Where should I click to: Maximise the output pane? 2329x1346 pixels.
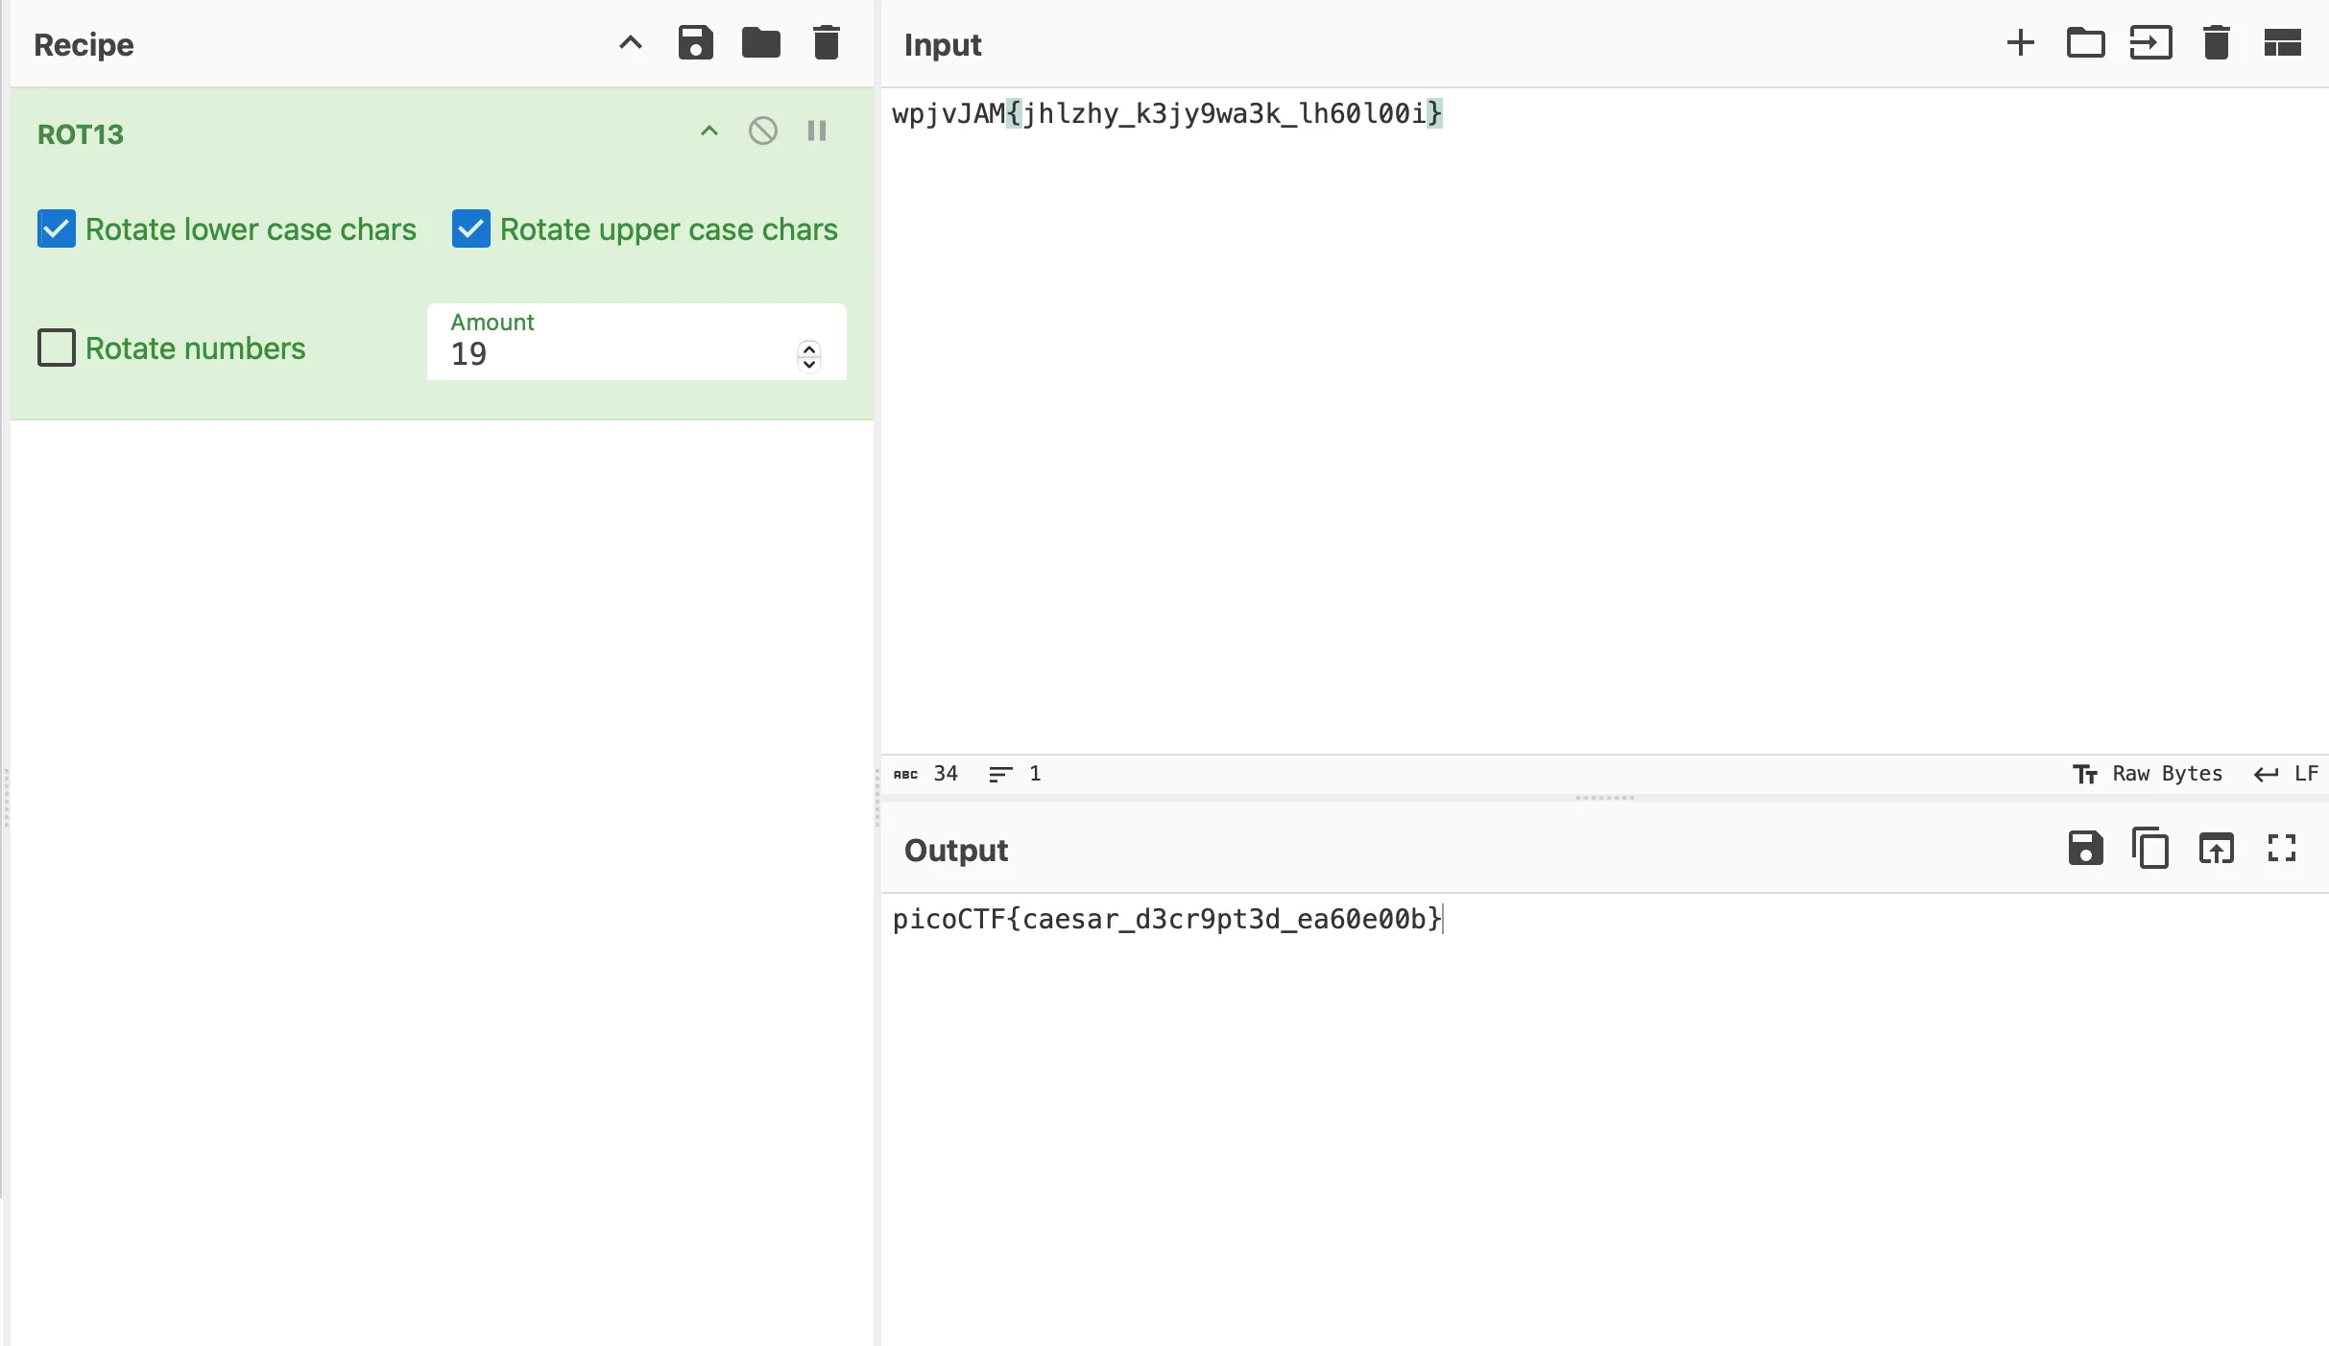2282,849
